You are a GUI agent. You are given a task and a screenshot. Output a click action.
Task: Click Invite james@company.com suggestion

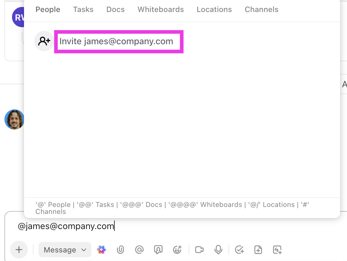(116, 41)
